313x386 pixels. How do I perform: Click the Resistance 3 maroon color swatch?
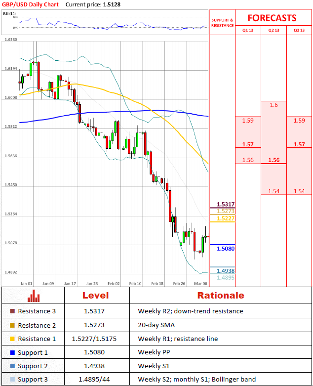click(x=12, y=311)
